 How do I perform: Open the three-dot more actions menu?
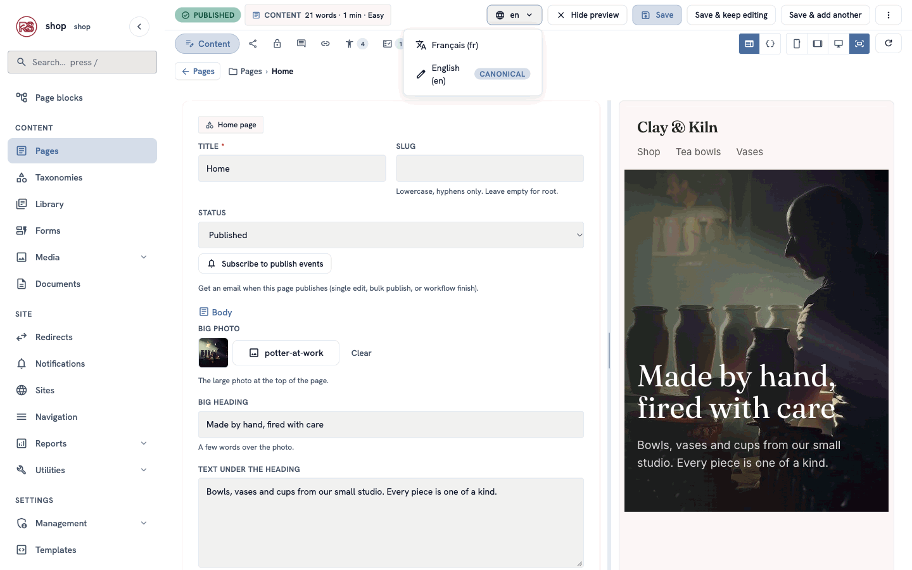pyautogui.click(x=889, y=15)
